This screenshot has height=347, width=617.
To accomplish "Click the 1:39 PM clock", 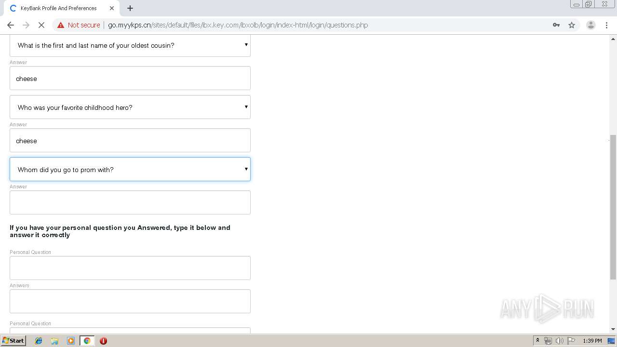I will coord(592,341).
